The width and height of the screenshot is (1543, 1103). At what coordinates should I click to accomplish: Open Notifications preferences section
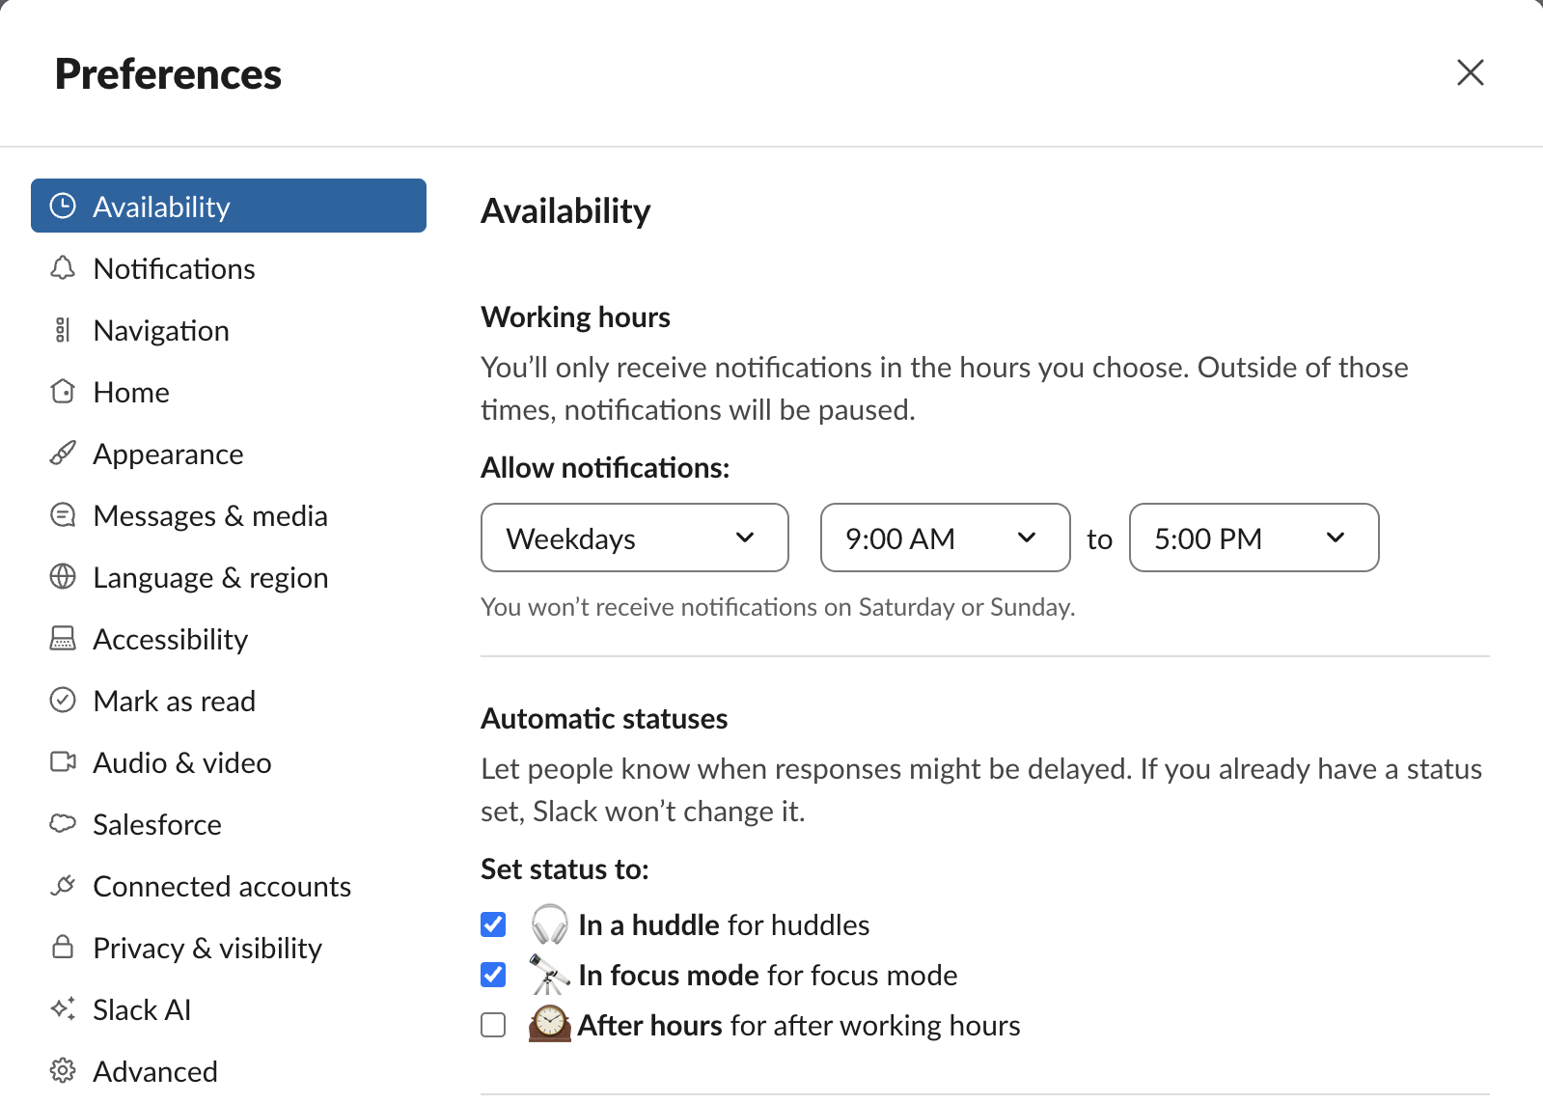(229, 267)
